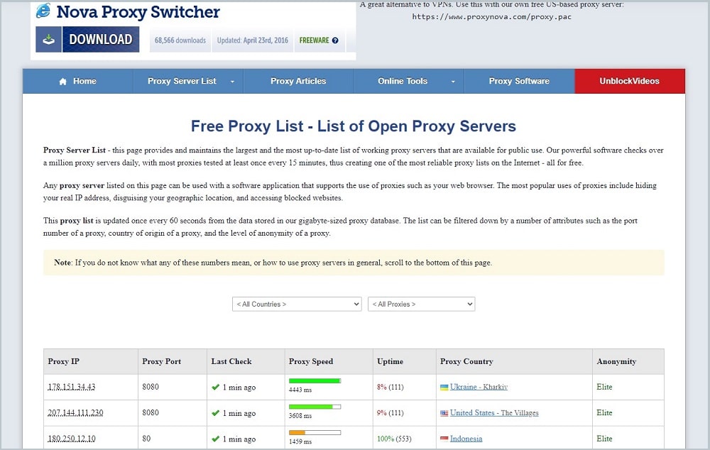Click the 9% (111) uptime value
710x450 pixels.
tap(390, 413)
